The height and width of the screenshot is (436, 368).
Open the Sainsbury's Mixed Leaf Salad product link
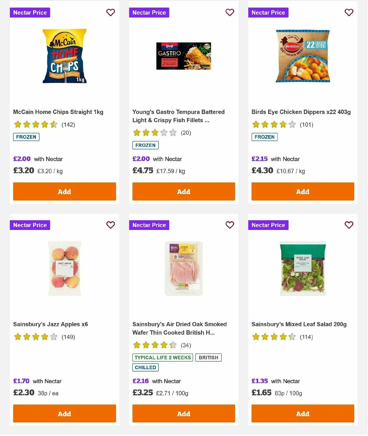coord(298,324)
